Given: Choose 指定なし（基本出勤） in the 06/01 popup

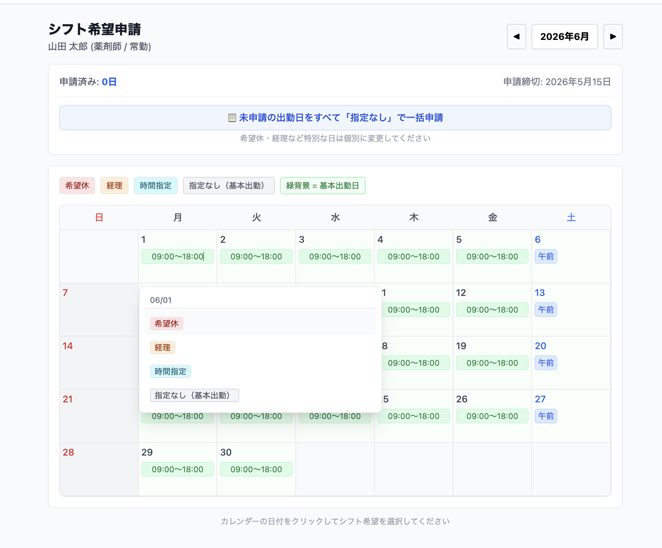Looking at the screenshot, I should pyautogui.click(x=195, y=395).
